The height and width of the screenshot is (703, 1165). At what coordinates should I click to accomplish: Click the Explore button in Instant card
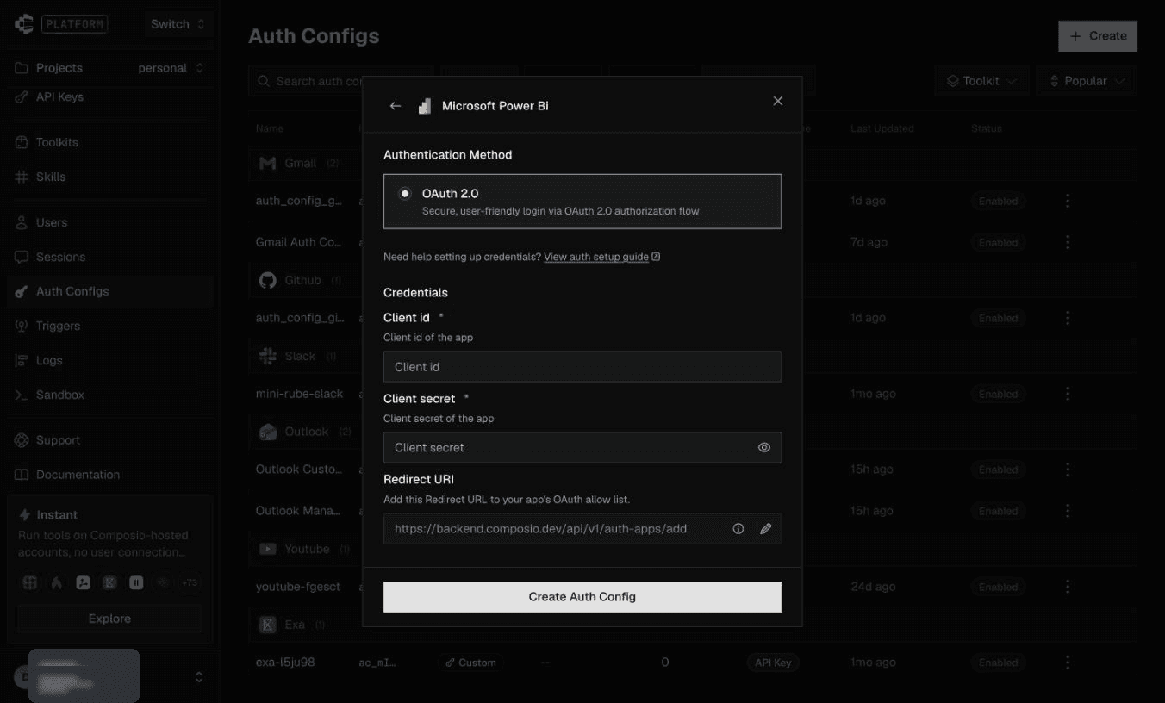pyautogui.click(x=109, y=619)
